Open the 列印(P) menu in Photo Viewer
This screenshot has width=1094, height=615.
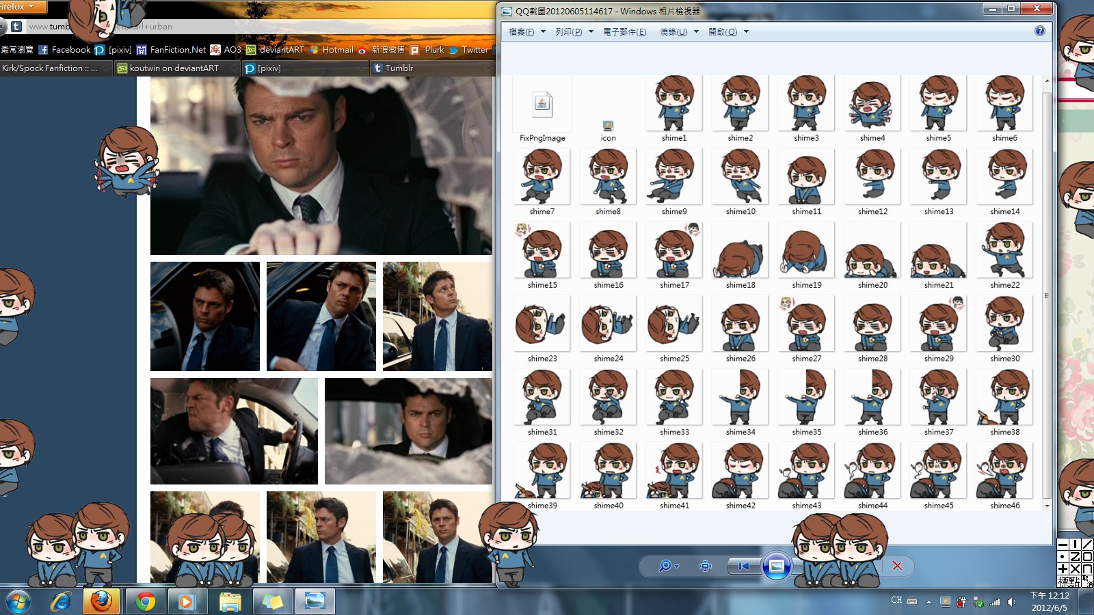click(x=569, y=32)
